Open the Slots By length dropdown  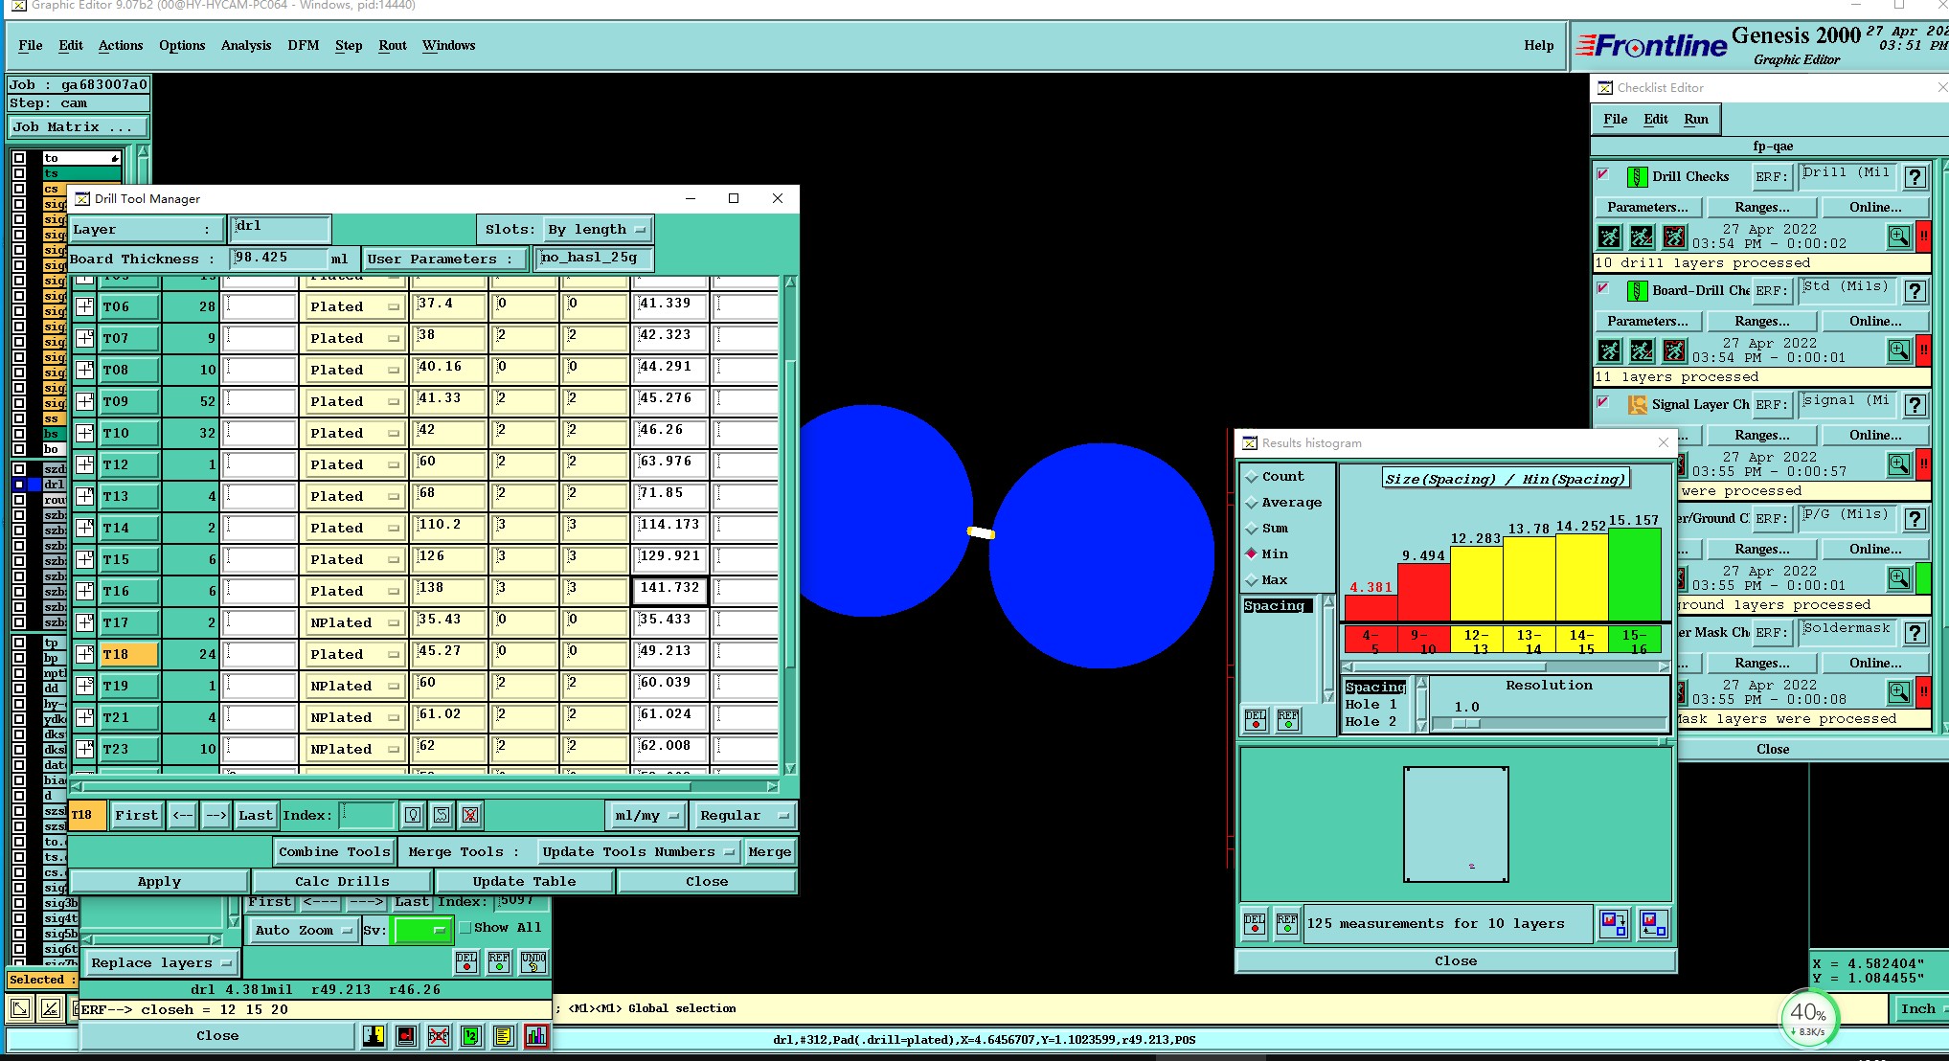[x=598, y=229]
